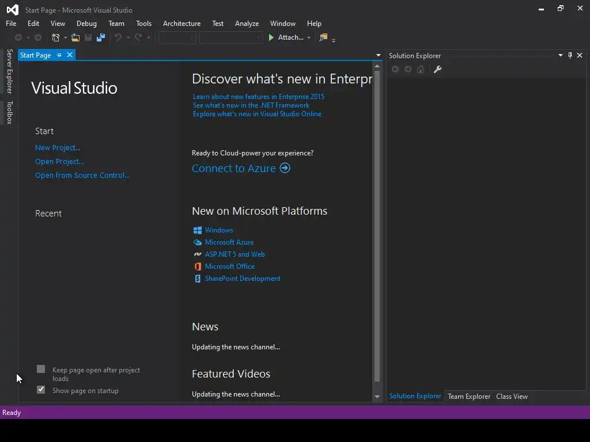
Task: Click the Navigate Backward arrow icon
Action: [x=18, y=37]
